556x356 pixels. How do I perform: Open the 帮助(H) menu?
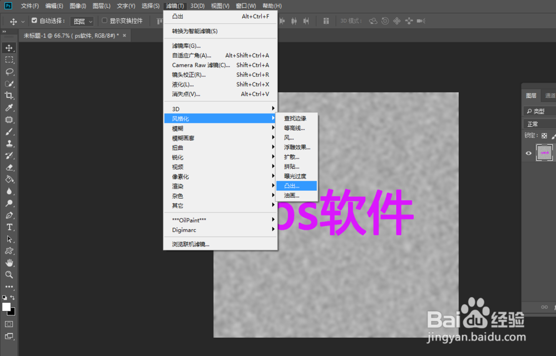pos(272,6)
